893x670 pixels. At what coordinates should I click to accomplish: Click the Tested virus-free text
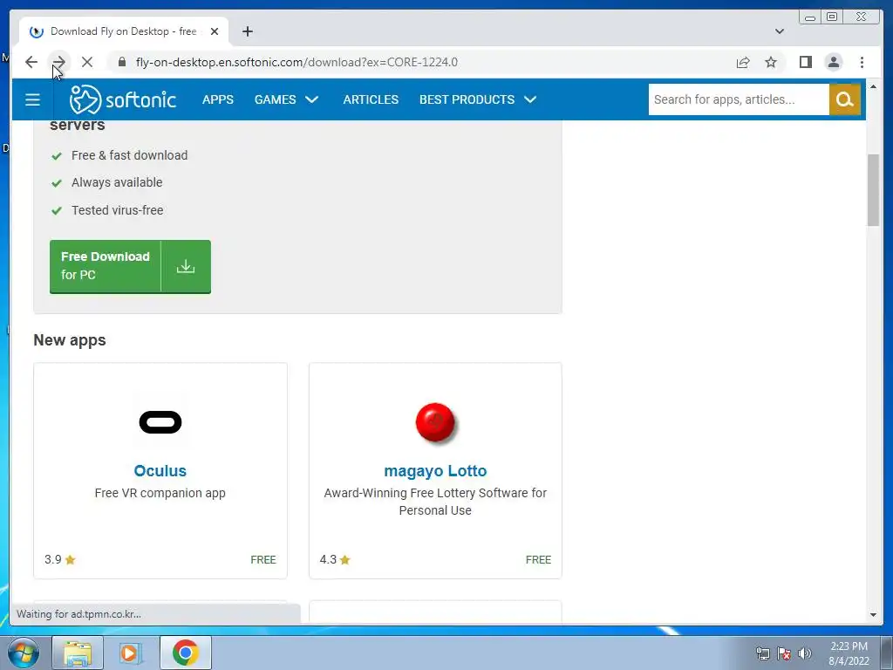click(x=118, y=210)
